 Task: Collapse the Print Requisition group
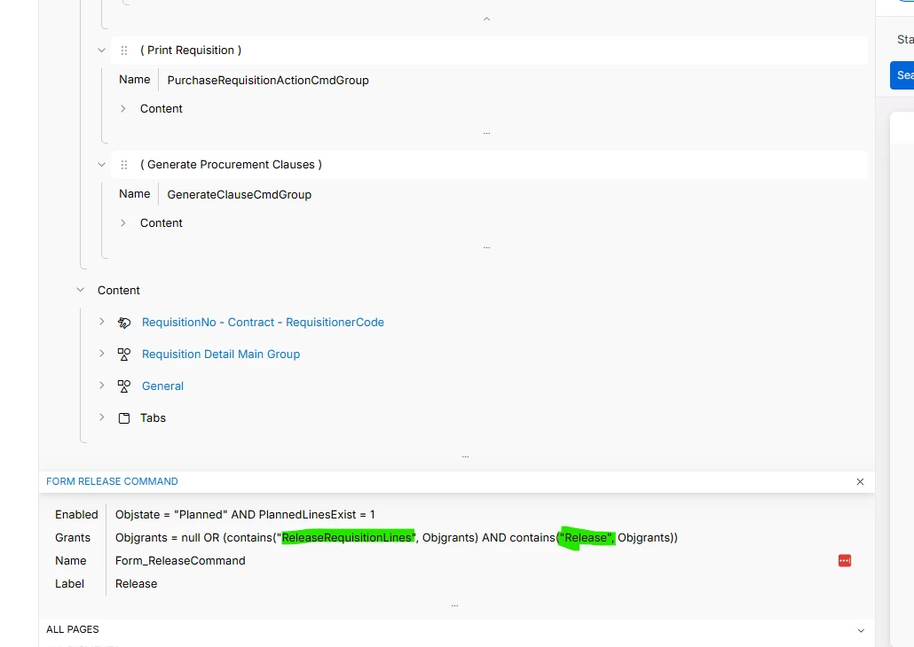101,51
